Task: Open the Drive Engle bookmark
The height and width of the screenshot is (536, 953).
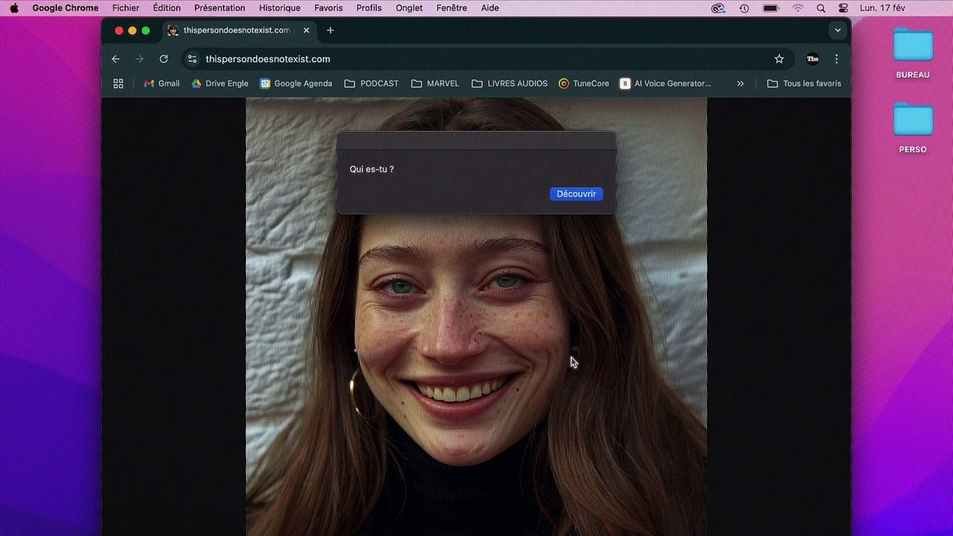Action: 220,83
